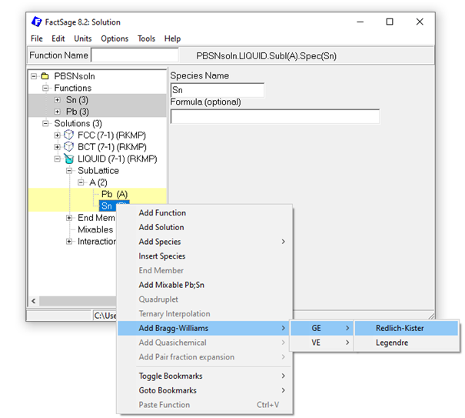This screenshot has width=465, height=418.
Task: Click the tree scrollbar left arrow
Action: [34, 301]
